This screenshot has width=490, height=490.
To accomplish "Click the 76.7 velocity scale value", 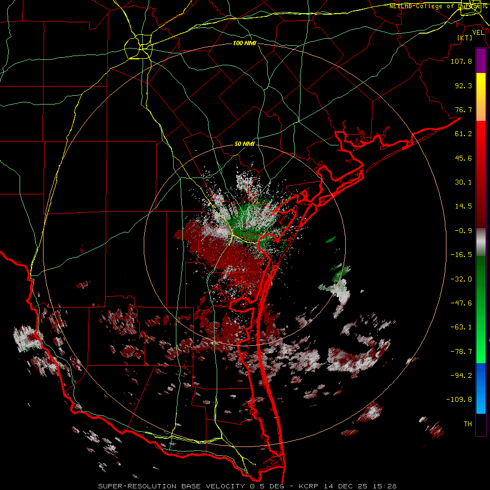I will (463, 109).
